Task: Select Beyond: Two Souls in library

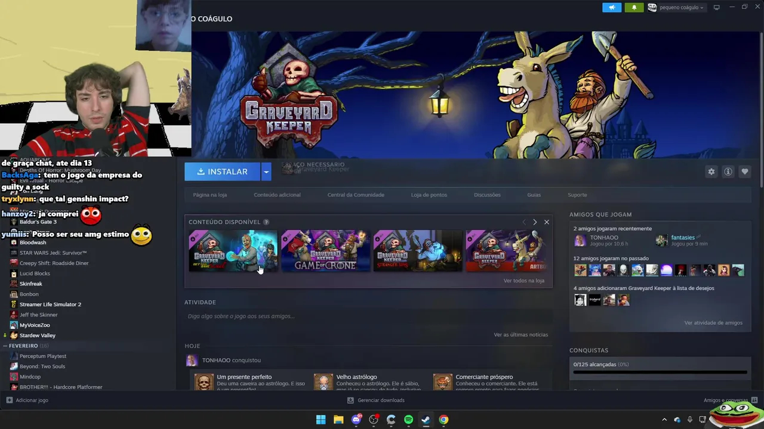Action: pyautogui.click(x=42, y=366)
